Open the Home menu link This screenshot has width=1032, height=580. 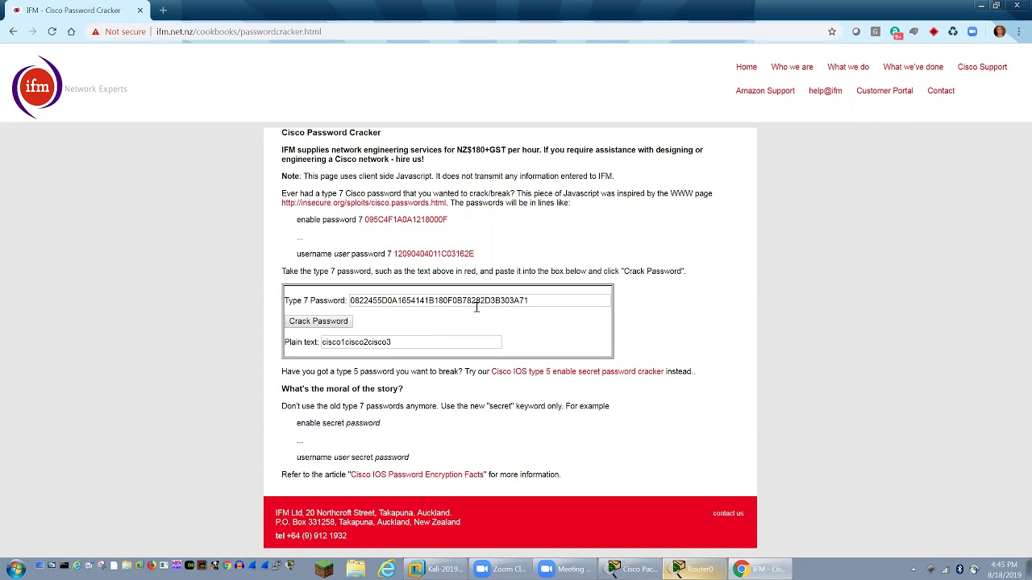pos(746,67)
